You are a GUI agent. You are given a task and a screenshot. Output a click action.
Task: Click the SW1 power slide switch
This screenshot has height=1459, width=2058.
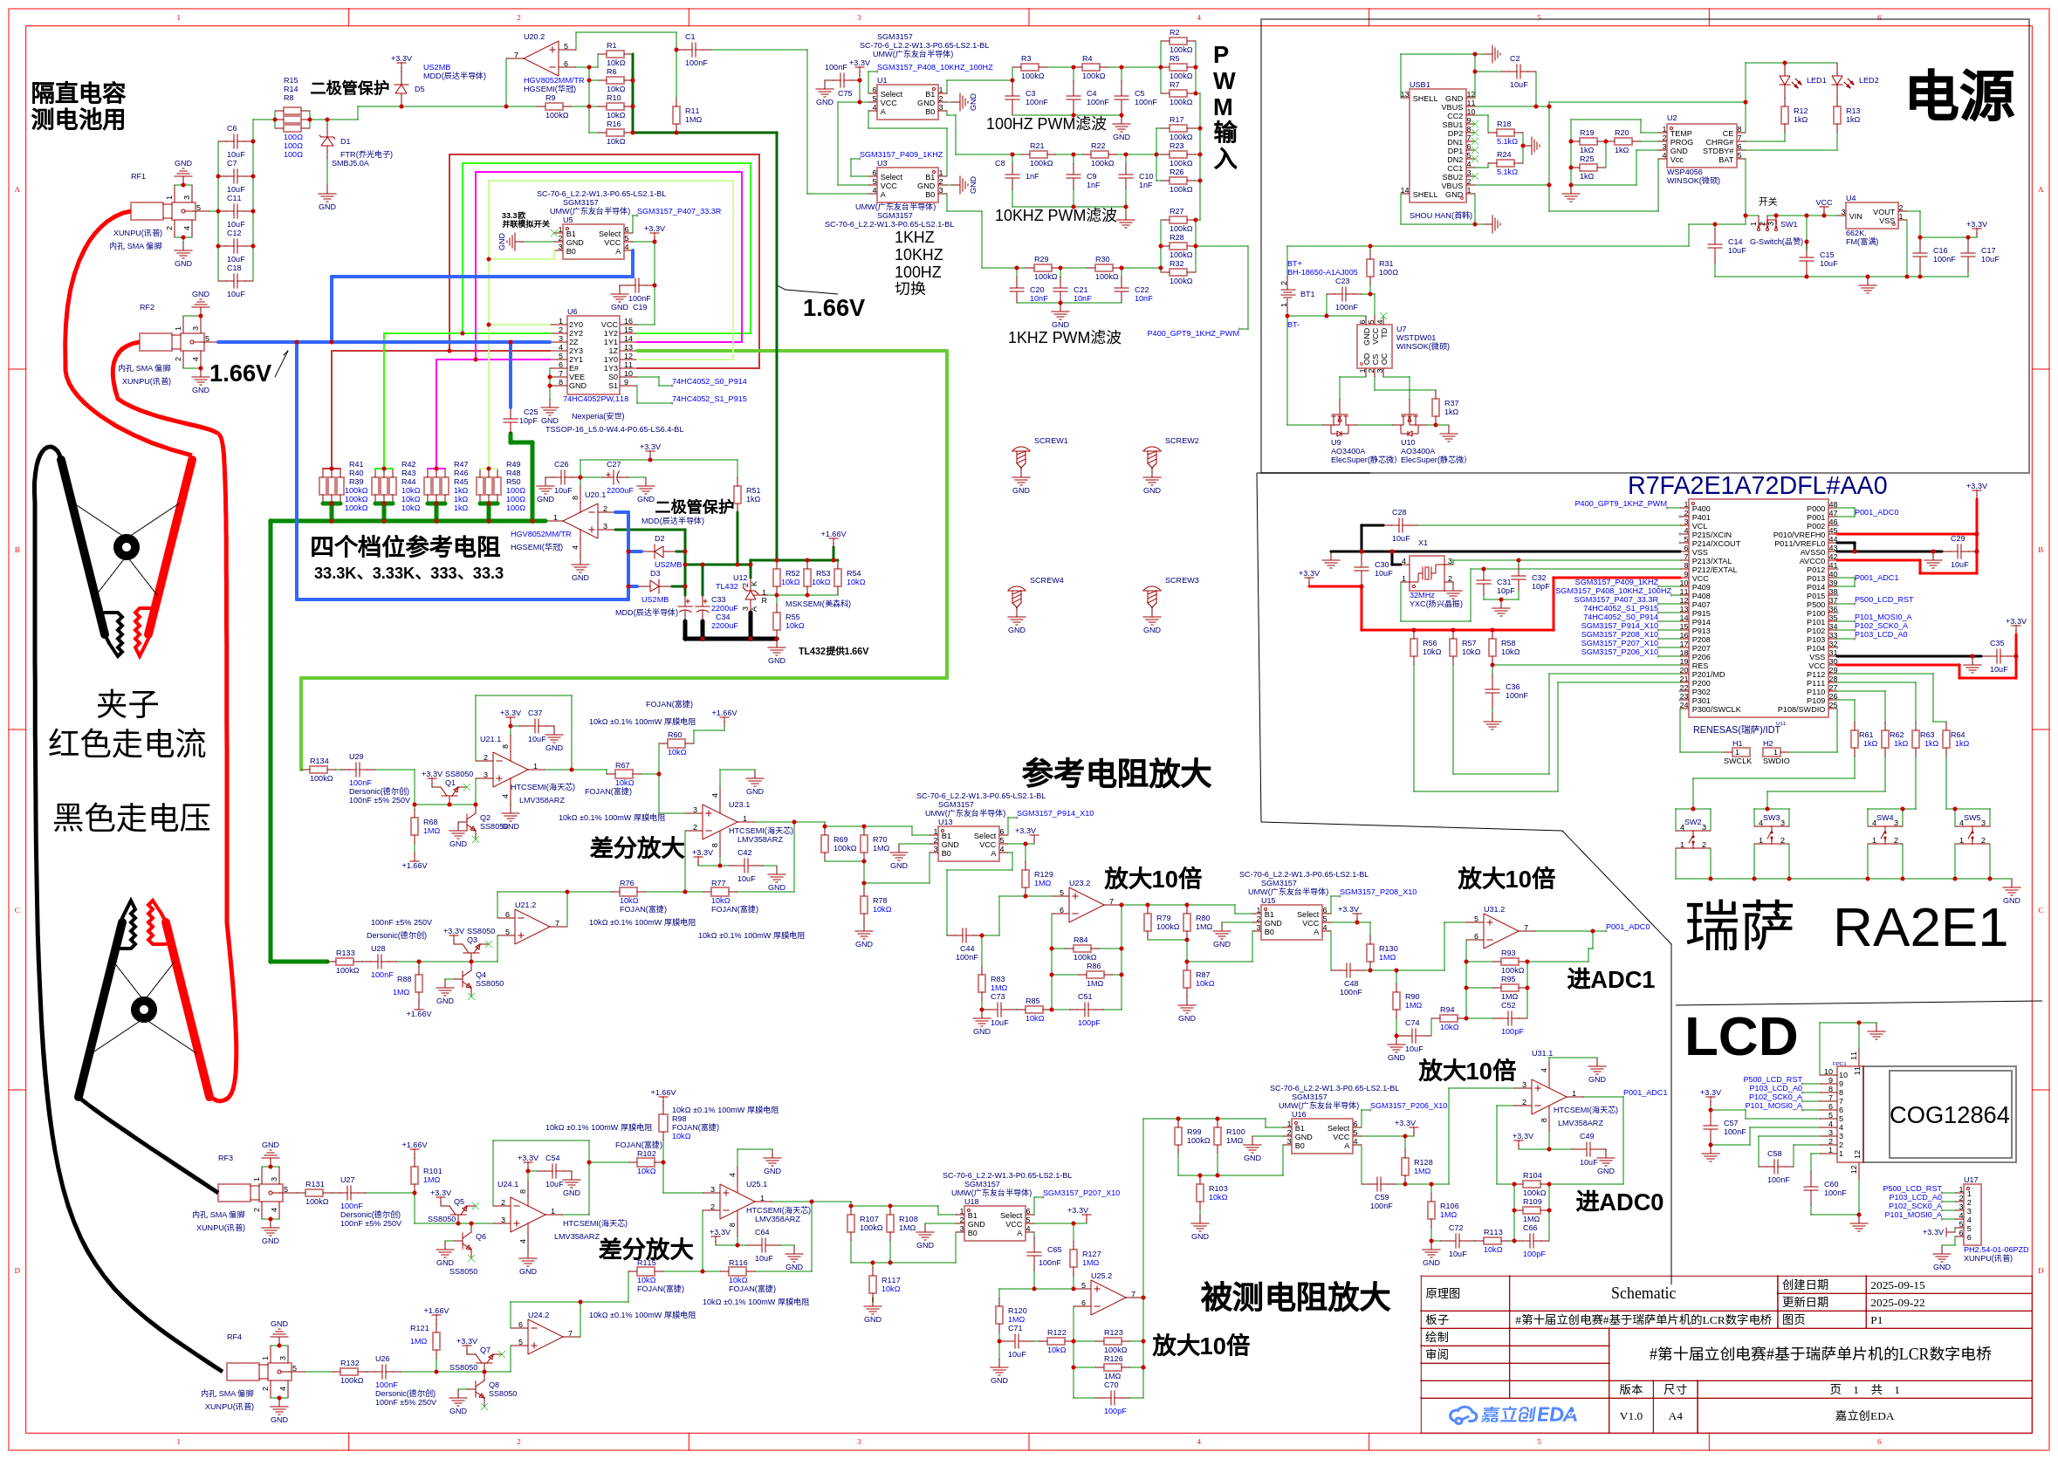(1768, 224)
